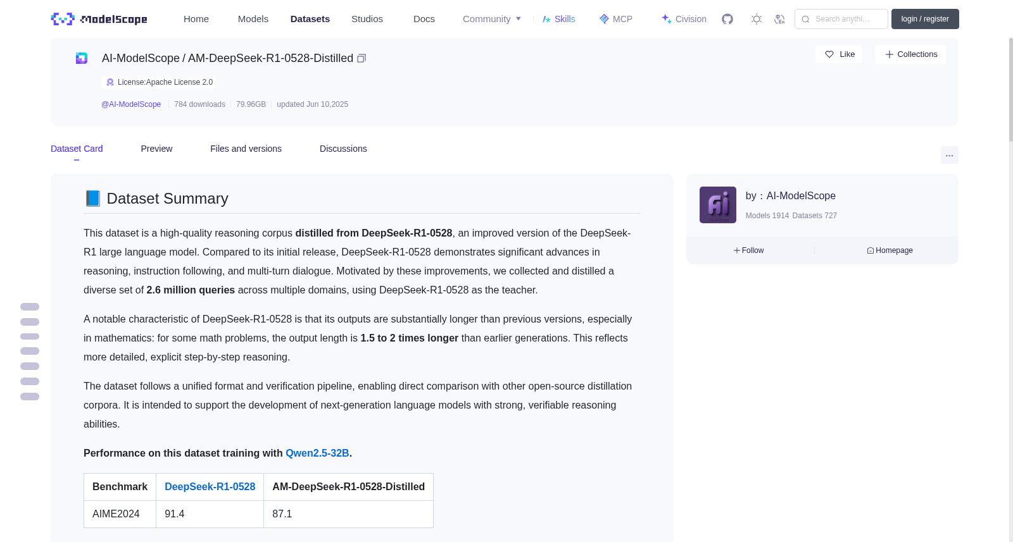This screenshot has height=542, width=1013.
Task: Follow the AI-ModelScope organization
Action: coord(749,250)
